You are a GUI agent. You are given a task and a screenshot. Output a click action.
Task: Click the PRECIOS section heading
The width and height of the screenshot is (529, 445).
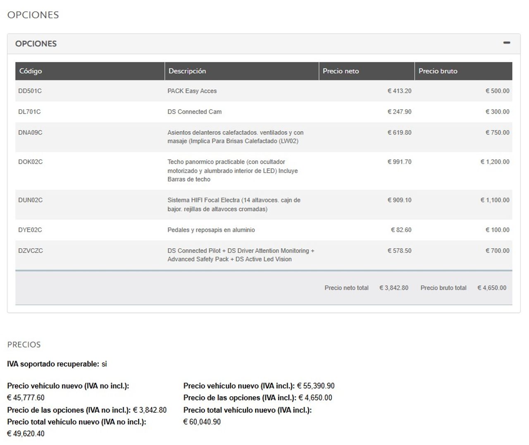tap(24, 345)
